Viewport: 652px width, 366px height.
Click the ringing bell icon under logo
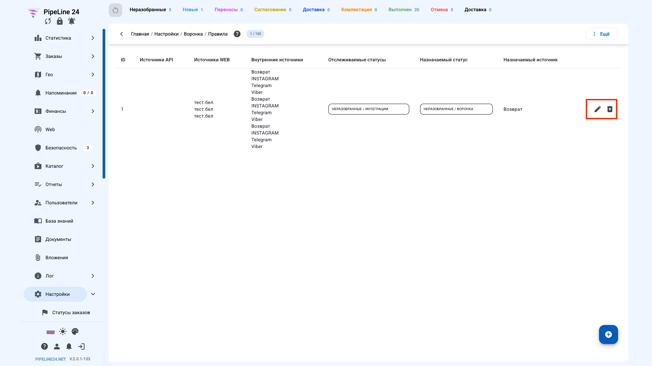(72, 21)
